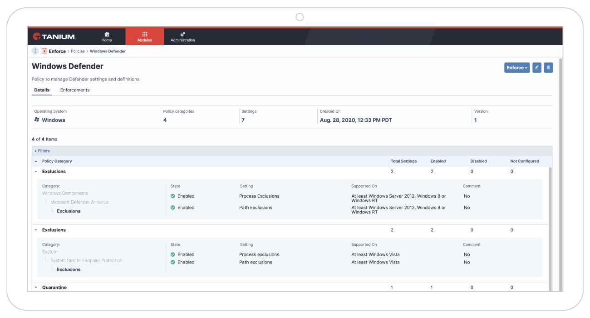Click the 'Windows Defender' breadcrumb text
Screen dimensions: 590x318
pos(108,51)
